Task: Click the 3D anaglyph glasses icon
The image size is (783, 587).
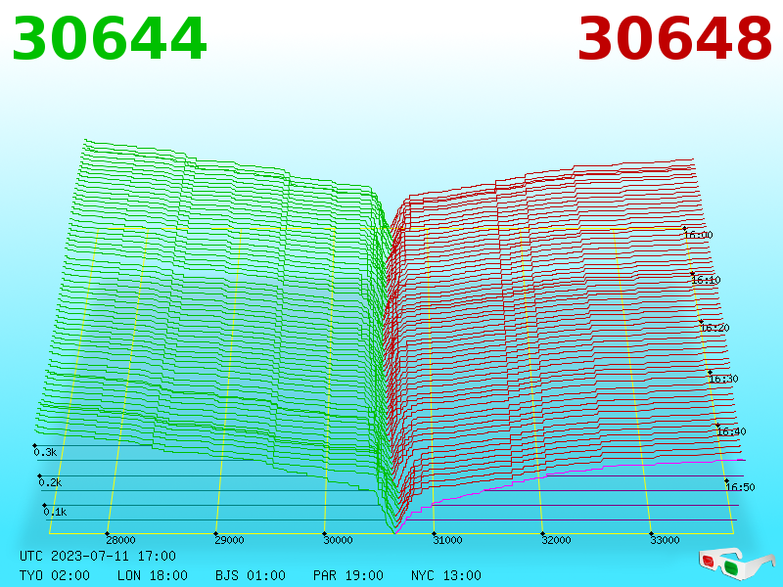Action: [x=737, y=564]
